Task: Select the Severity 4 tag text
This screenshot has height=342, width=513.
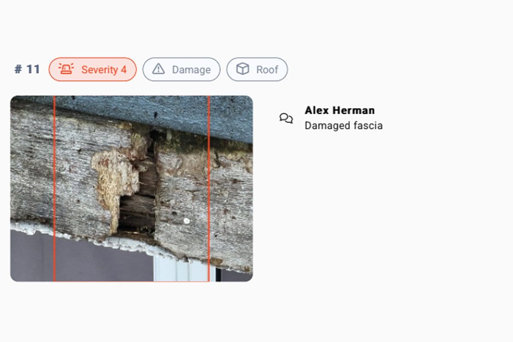Action: pyautogui.click(x=104, y=70)
